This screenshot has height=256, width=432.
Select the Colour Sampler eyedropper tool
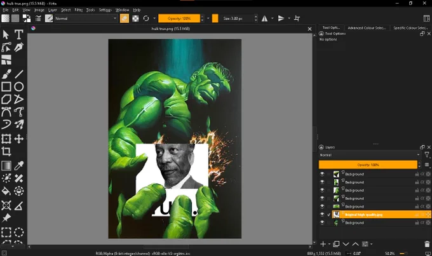pos(18,166)
